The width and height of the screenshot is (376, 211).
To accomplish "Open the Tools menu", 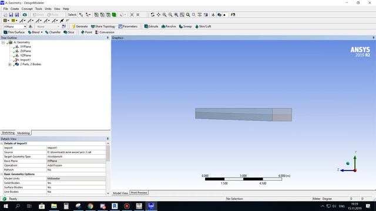I will coord(39,9).
